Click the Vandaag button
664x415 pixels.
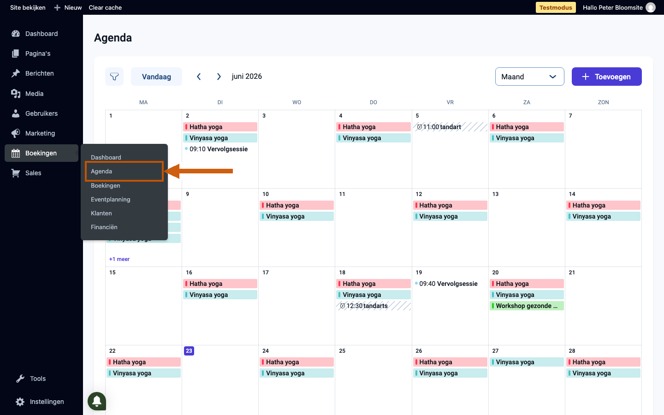(x=156, y=77)
